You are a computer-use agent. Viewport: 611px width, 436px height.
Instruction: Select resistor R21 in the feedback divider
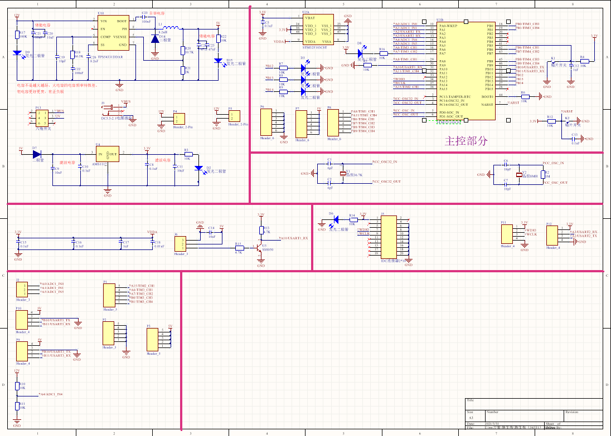tap(183, 70)
